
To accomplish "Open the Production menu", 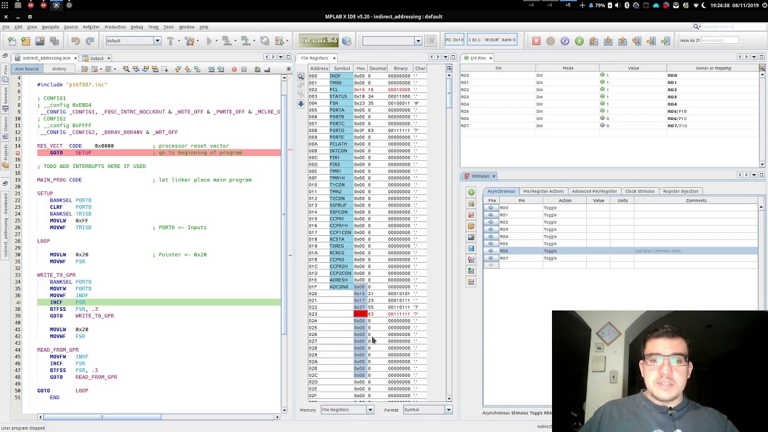I will click(115, 27).
